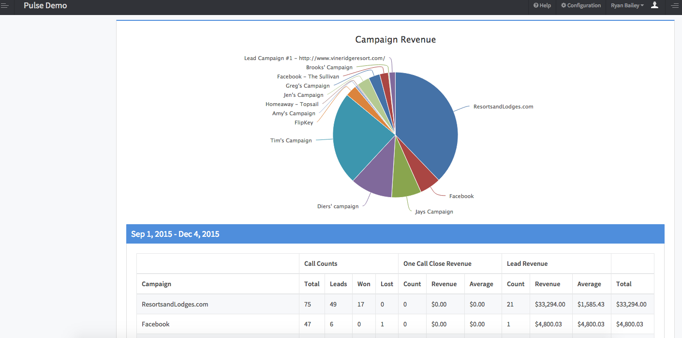Click the user profile silhouette icon

(x=655, y=6)
